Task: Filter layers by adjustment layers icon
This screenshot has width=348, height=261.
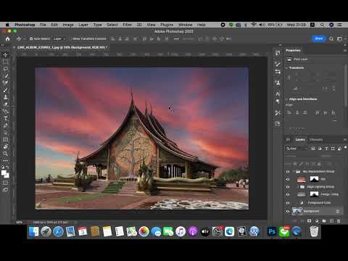Action: click(x=320, y=149)
